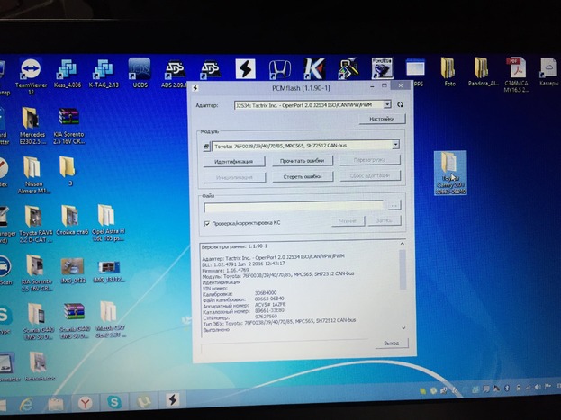
Task: Click the refresh adapter icon in PCMflash
Action: click(399, 105)
